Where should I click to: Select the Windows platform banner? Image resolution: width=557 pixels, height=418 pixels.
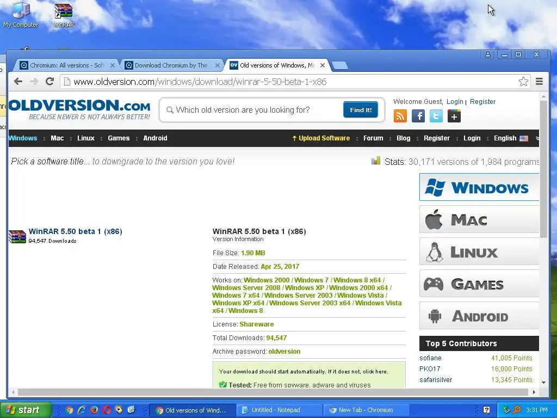point(479,187)
